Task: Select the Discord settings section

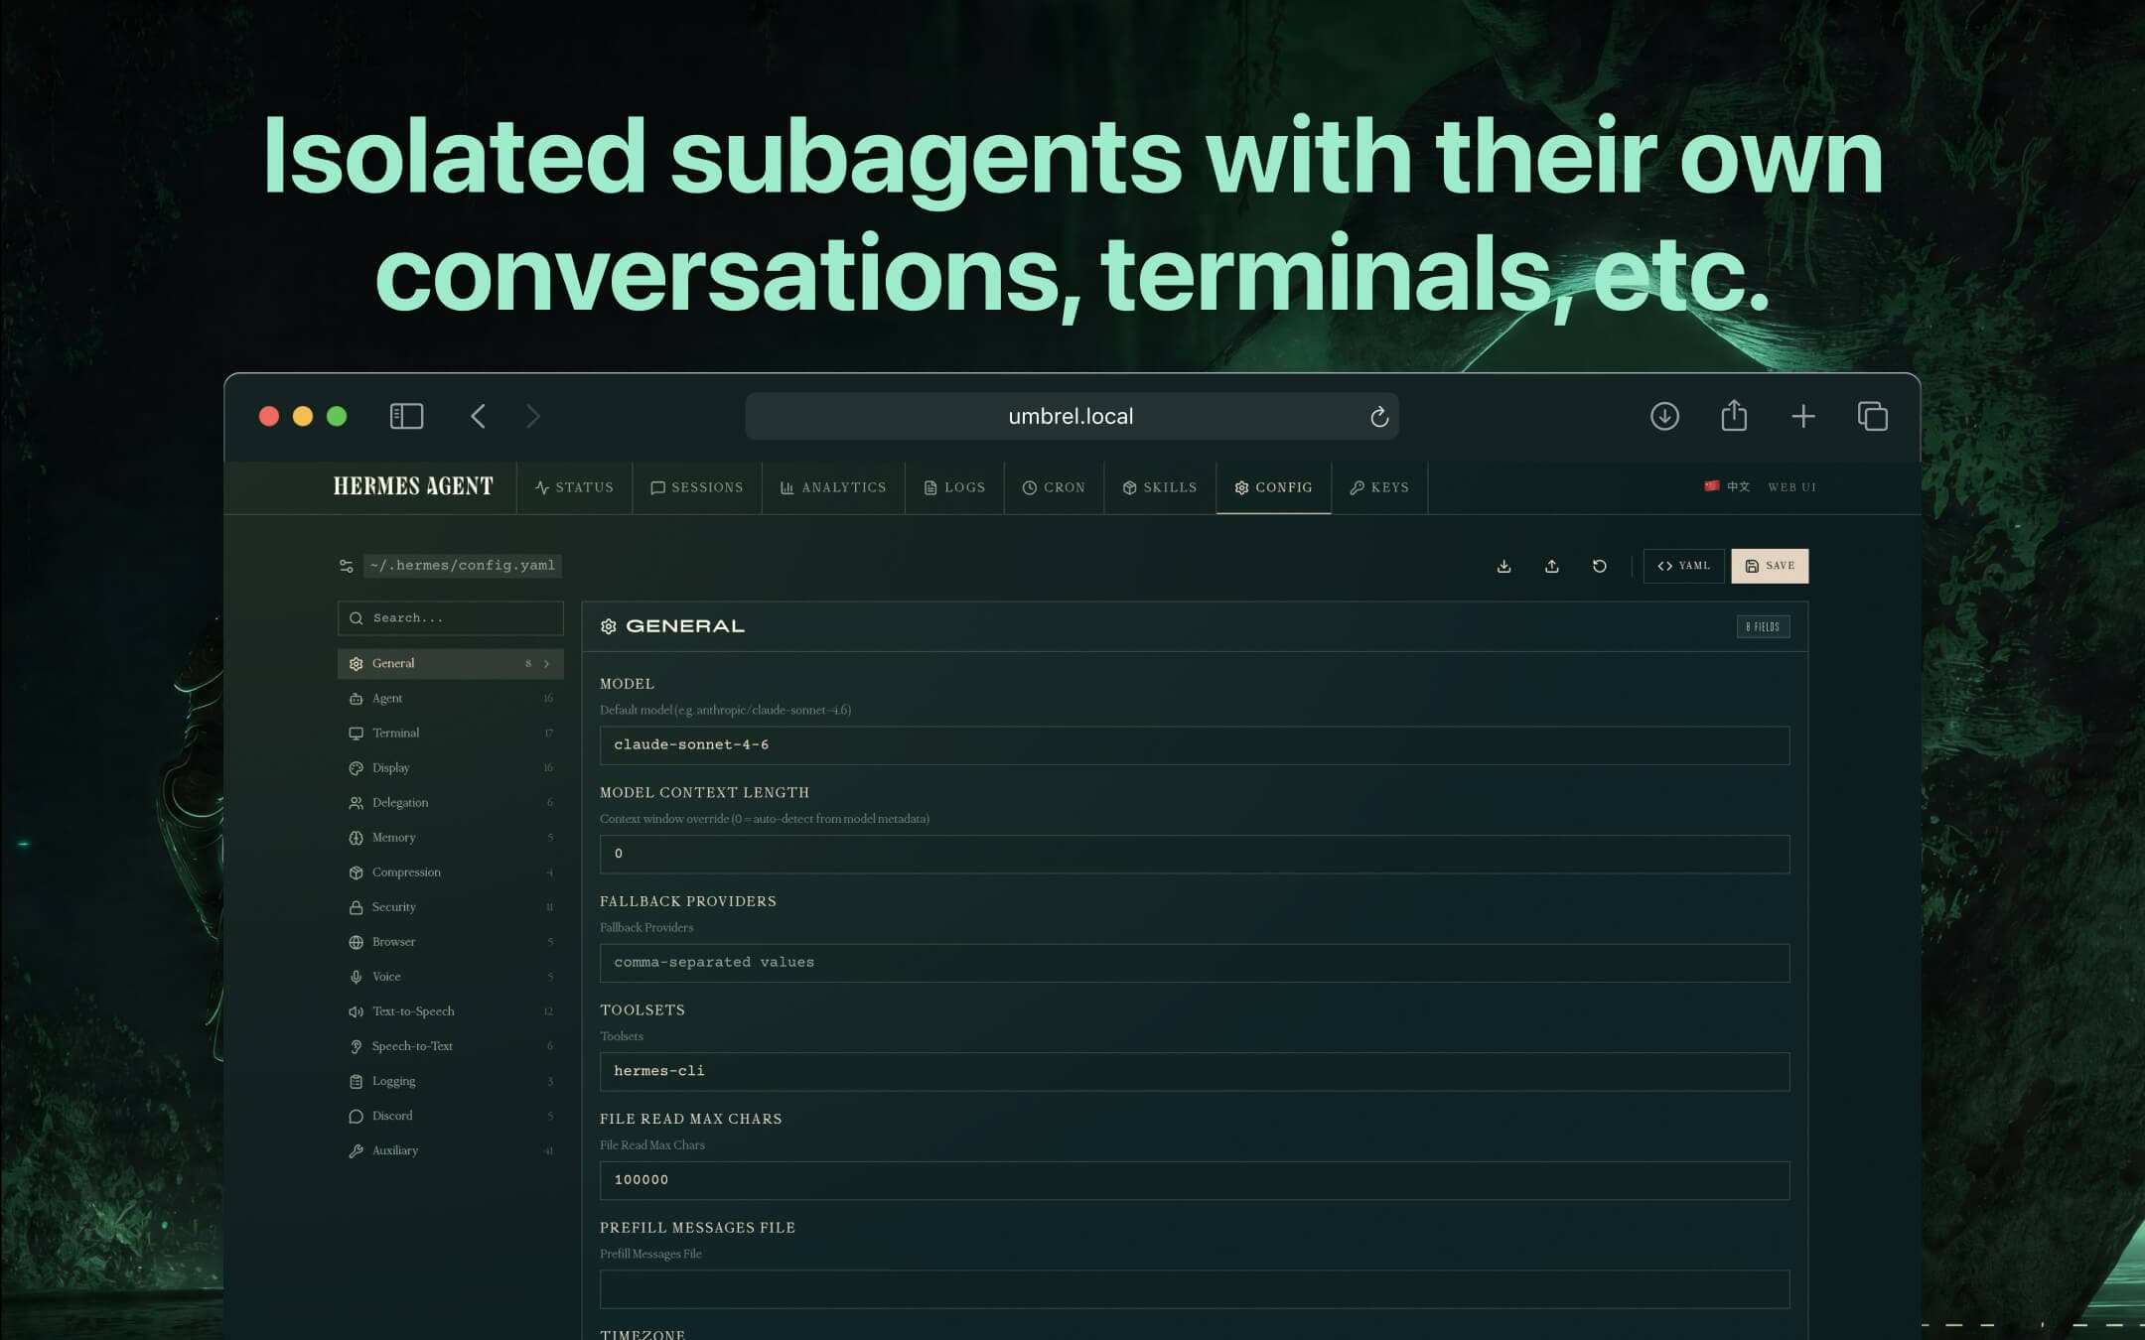Action: tap(391, 1115)
